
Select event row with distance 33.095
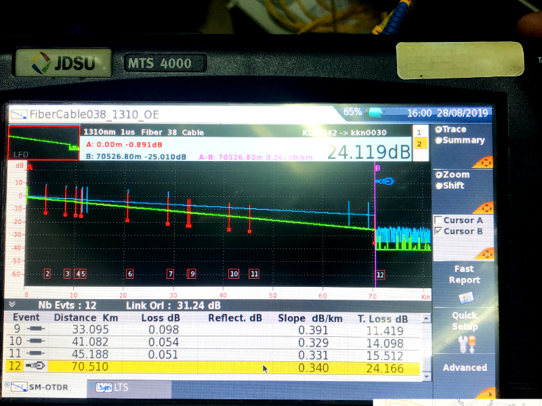click(x=213, y=330)
